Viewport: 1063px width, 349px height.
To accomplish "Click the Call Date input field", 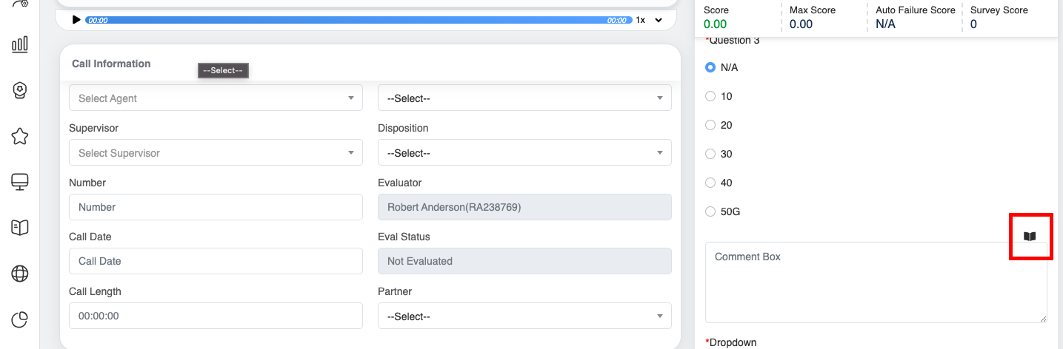I will click(216, 261).
